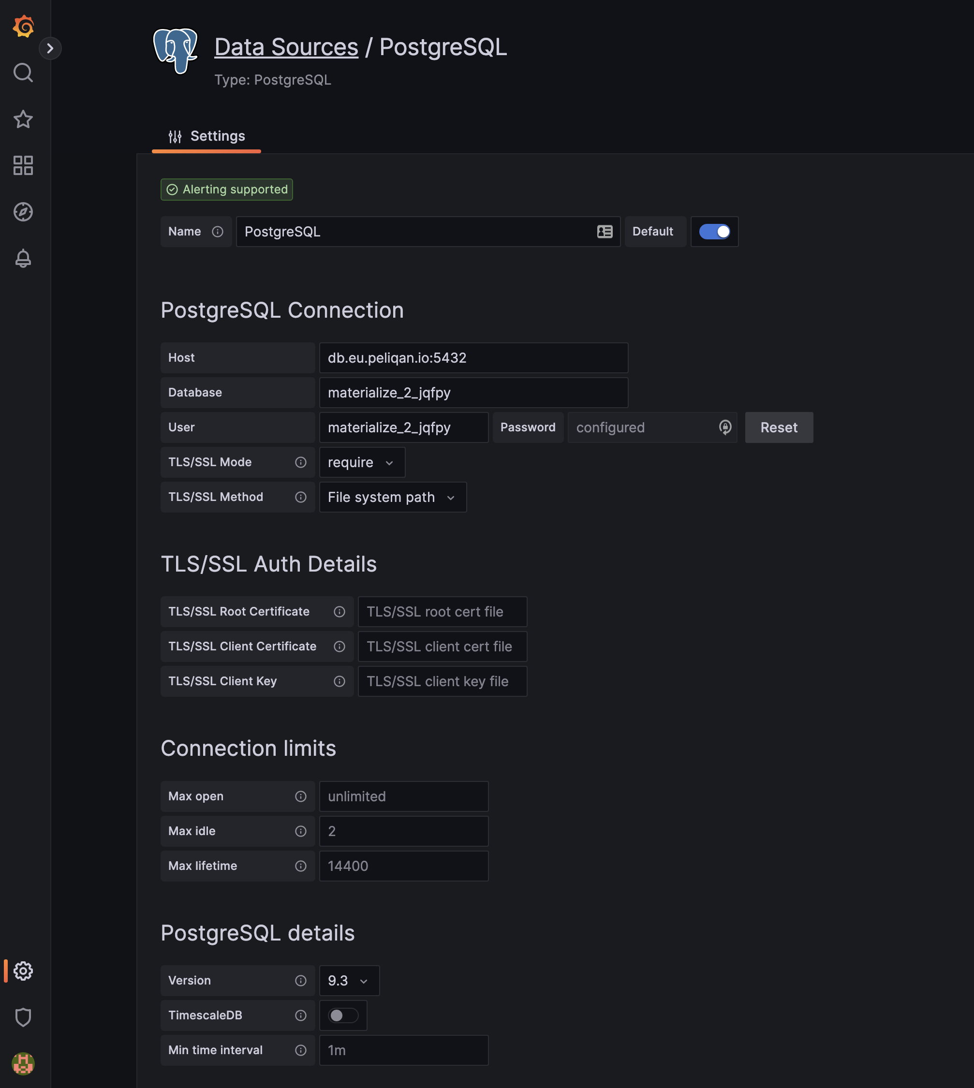Open Server admin shield icon
The image size is (974, 1088).
[23, 1017]
